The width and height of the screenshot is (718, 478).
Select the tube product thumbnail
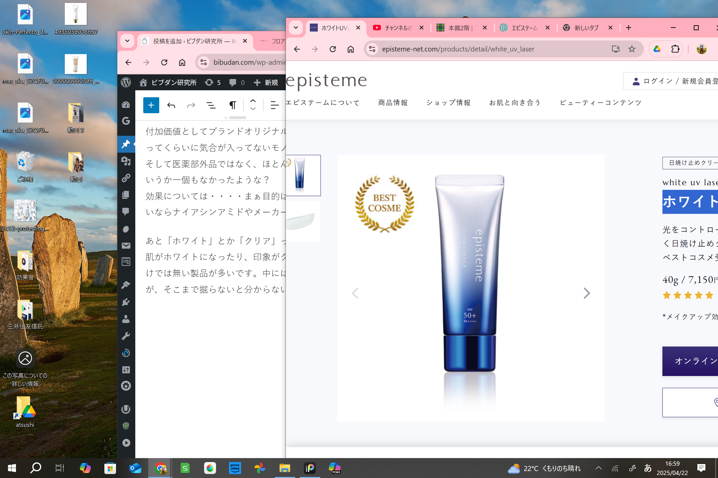coord(303,175)
